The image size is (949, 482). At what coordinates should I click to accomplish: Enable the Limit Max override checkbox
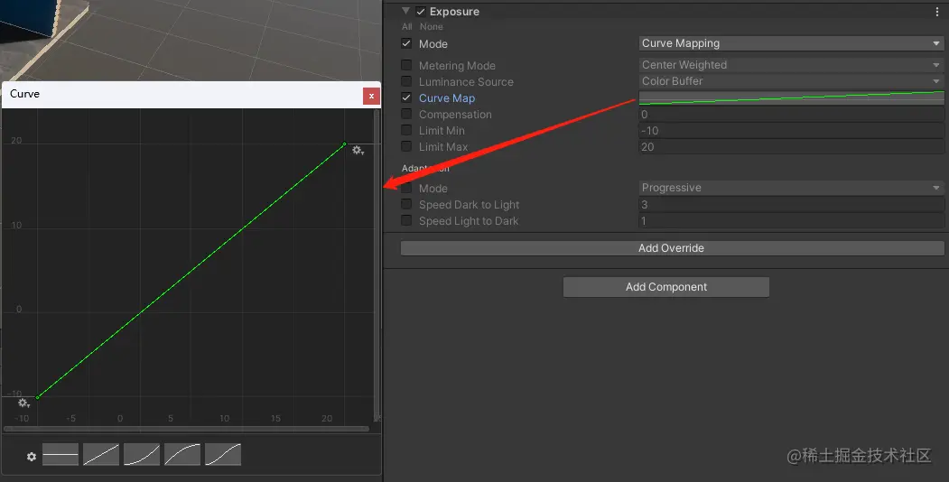click(406, 146)
